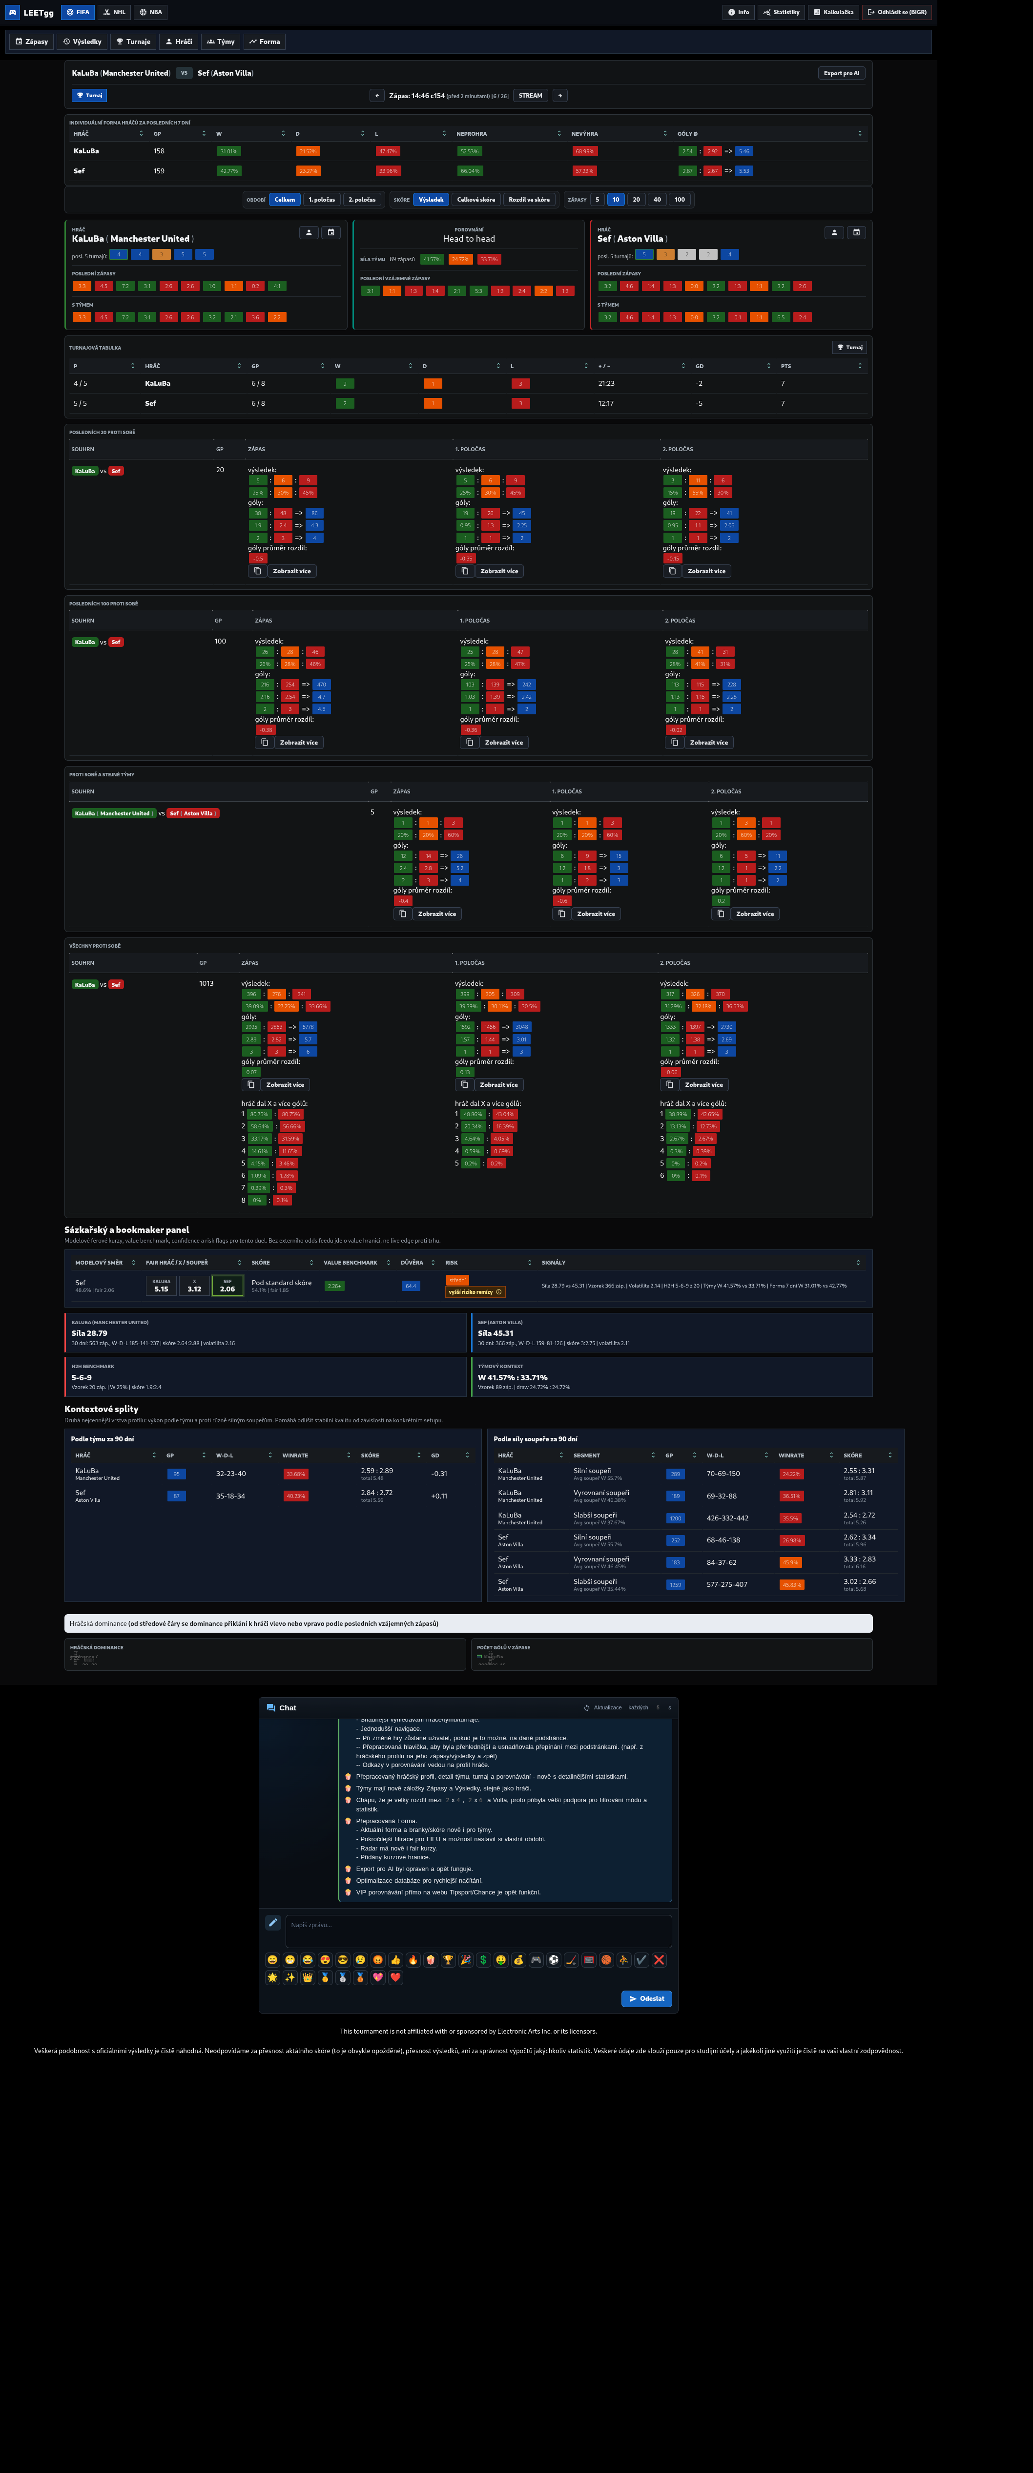Open the Výsledky tab
Image resolution: width=1033 pixels, height=2473 pixels.
click(x=82, y=42)
